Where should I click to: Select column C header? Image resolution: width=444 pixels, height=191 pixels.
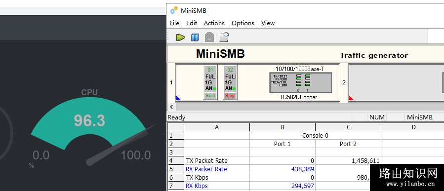[348, 127]
